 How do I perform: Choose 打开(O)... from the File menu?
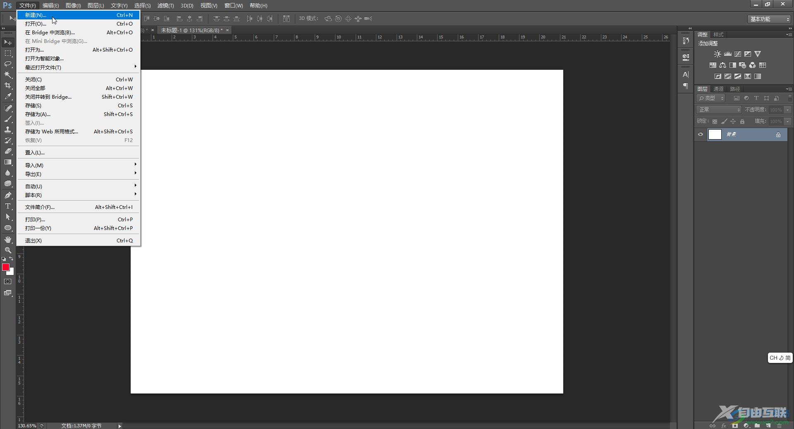click(x=78, y=24)
